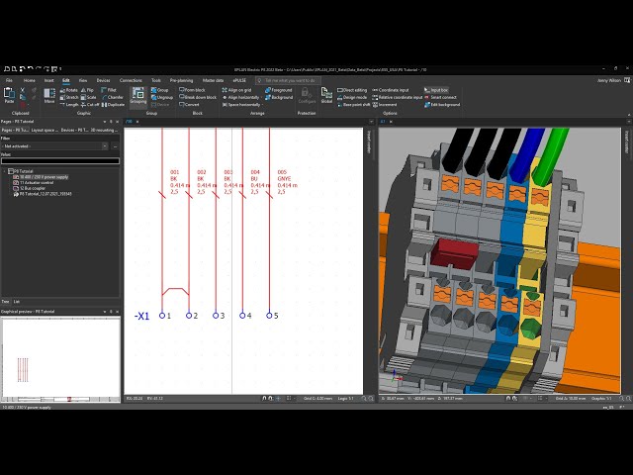
Task: Toggle Input box option
Action: 436,90
